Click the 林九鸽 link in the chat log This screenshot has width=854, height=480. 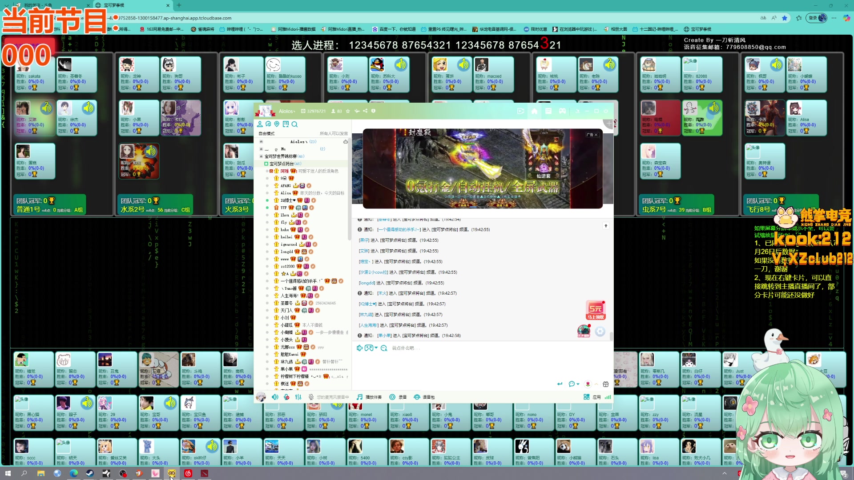pyautogui.click(x=366, y=315)
